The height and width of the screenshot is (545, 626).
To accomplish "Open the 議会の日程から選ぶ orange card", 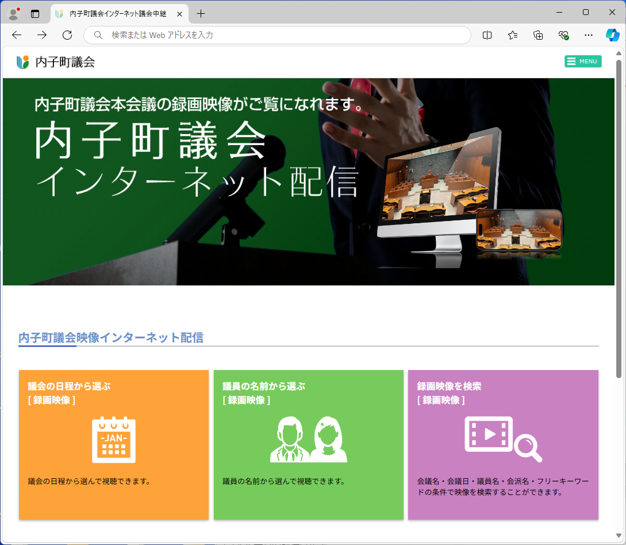I will point(114,445).
